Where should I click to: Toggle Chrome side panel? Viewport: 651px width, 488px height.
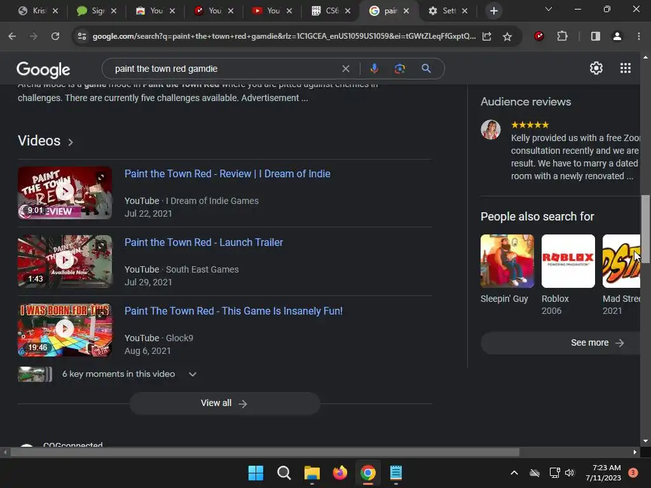[x=595, y=36]
